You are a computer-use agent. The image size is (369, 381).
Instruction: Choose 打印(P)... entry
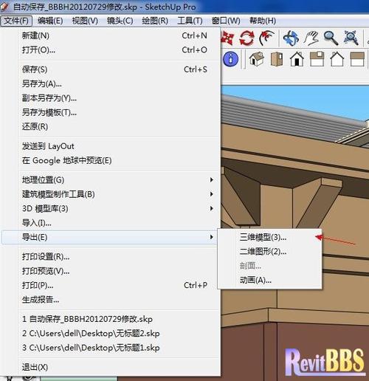coord(111,285)
